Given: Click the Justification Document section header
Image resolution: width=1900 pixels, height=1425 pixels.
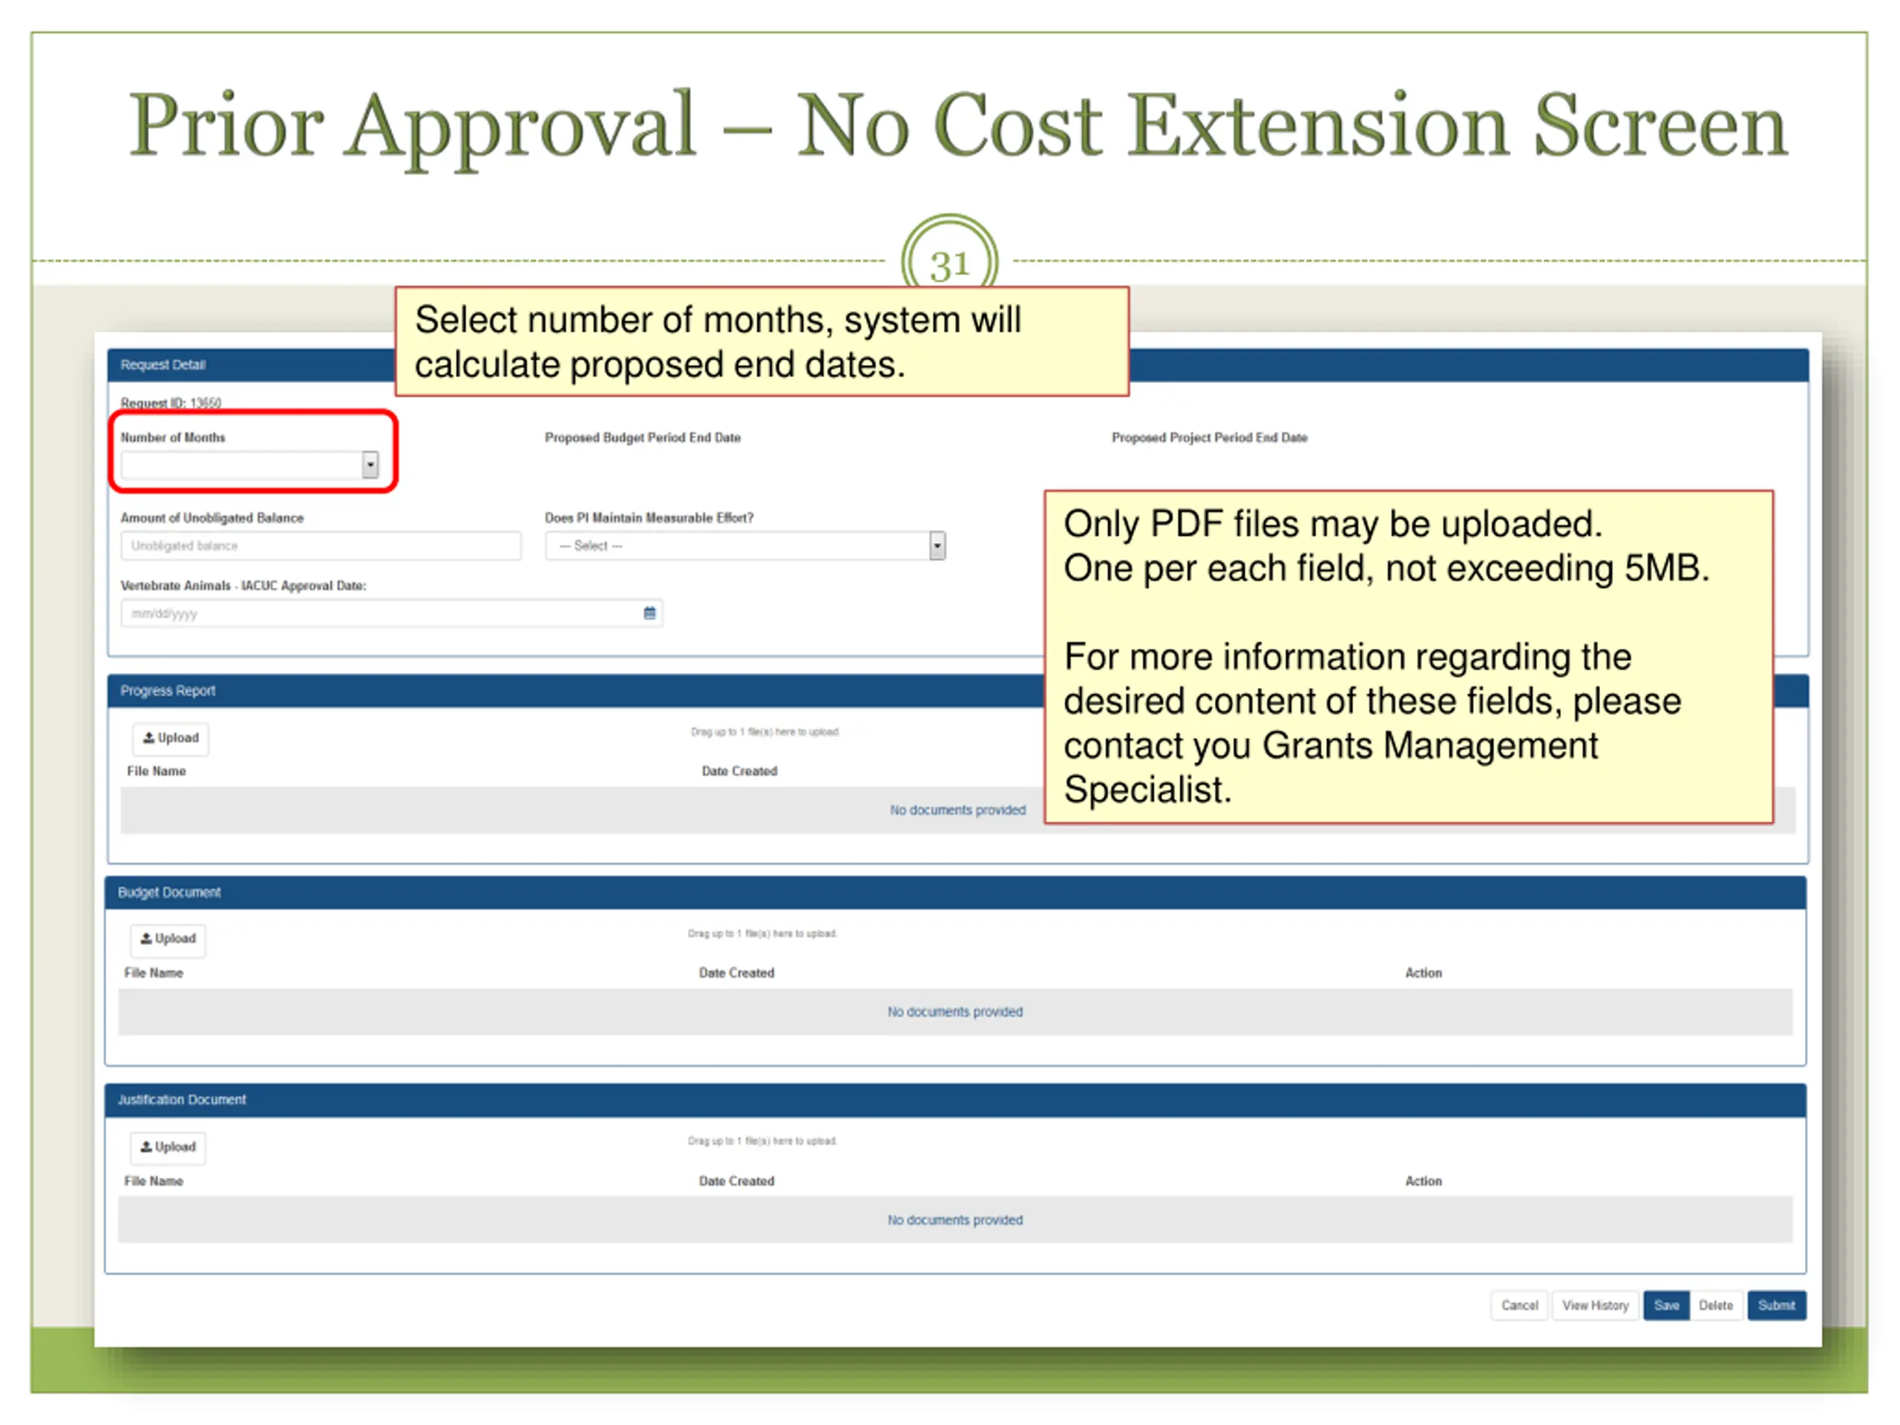Looking at the screenshot, I should point(955,1101).
